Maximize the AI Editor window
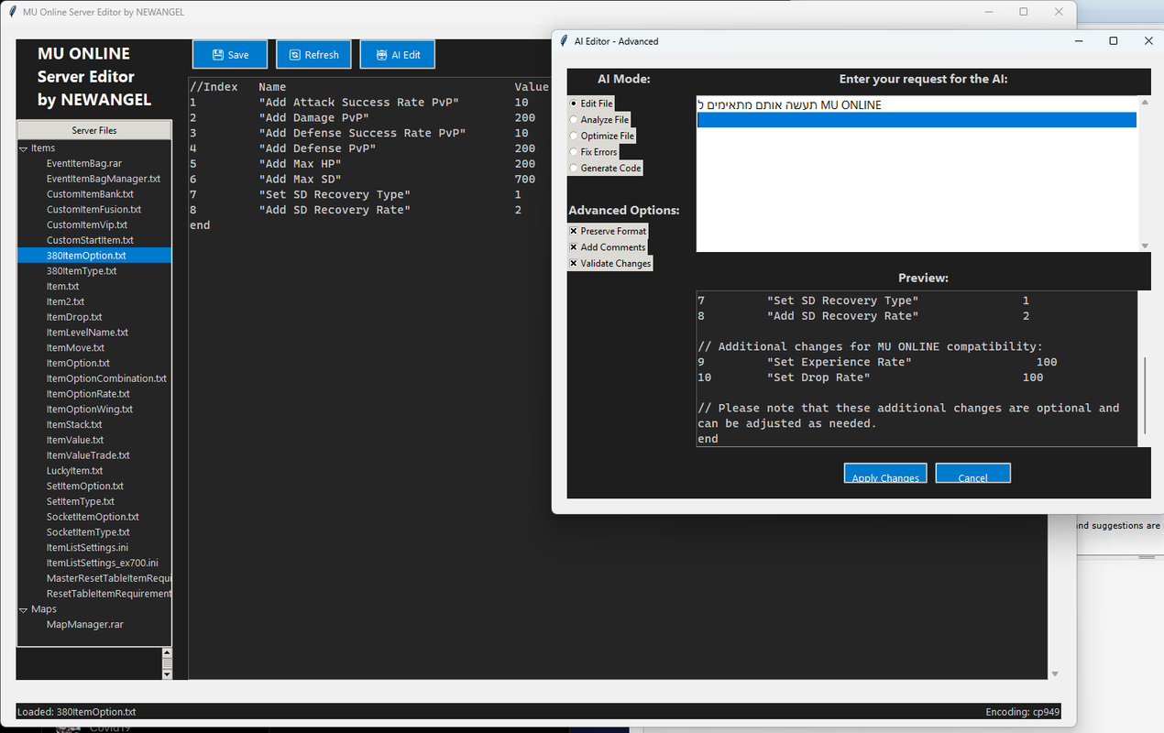 click(x=1114, y=40)
